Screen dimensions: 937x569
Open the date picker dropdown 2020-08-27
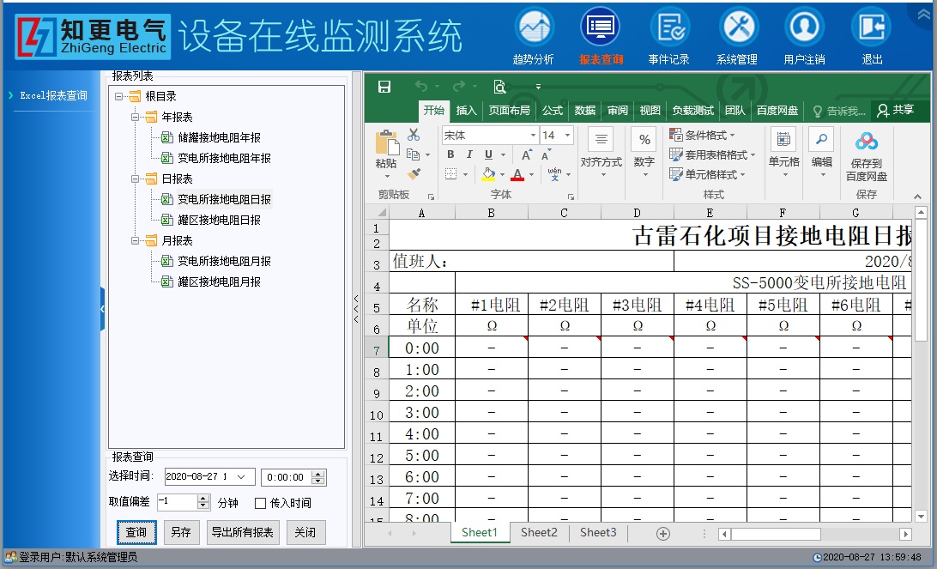click(241, 477)
